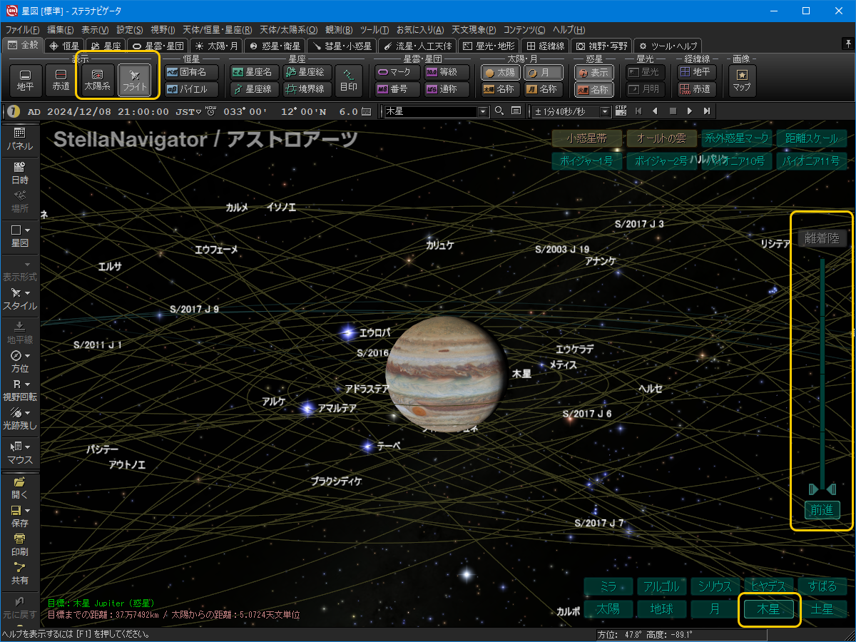
Task: Toggle 境界線 constellation boundaries
Action: (x=306, y=89)
